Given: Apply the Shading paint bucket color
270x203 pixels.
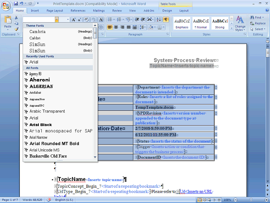Looking at the screenshot, I should [151, 27].
